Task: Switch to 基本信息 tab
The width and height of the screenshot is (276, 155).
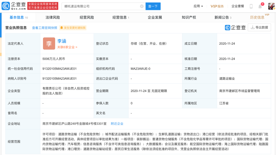Action: (19, 17)
